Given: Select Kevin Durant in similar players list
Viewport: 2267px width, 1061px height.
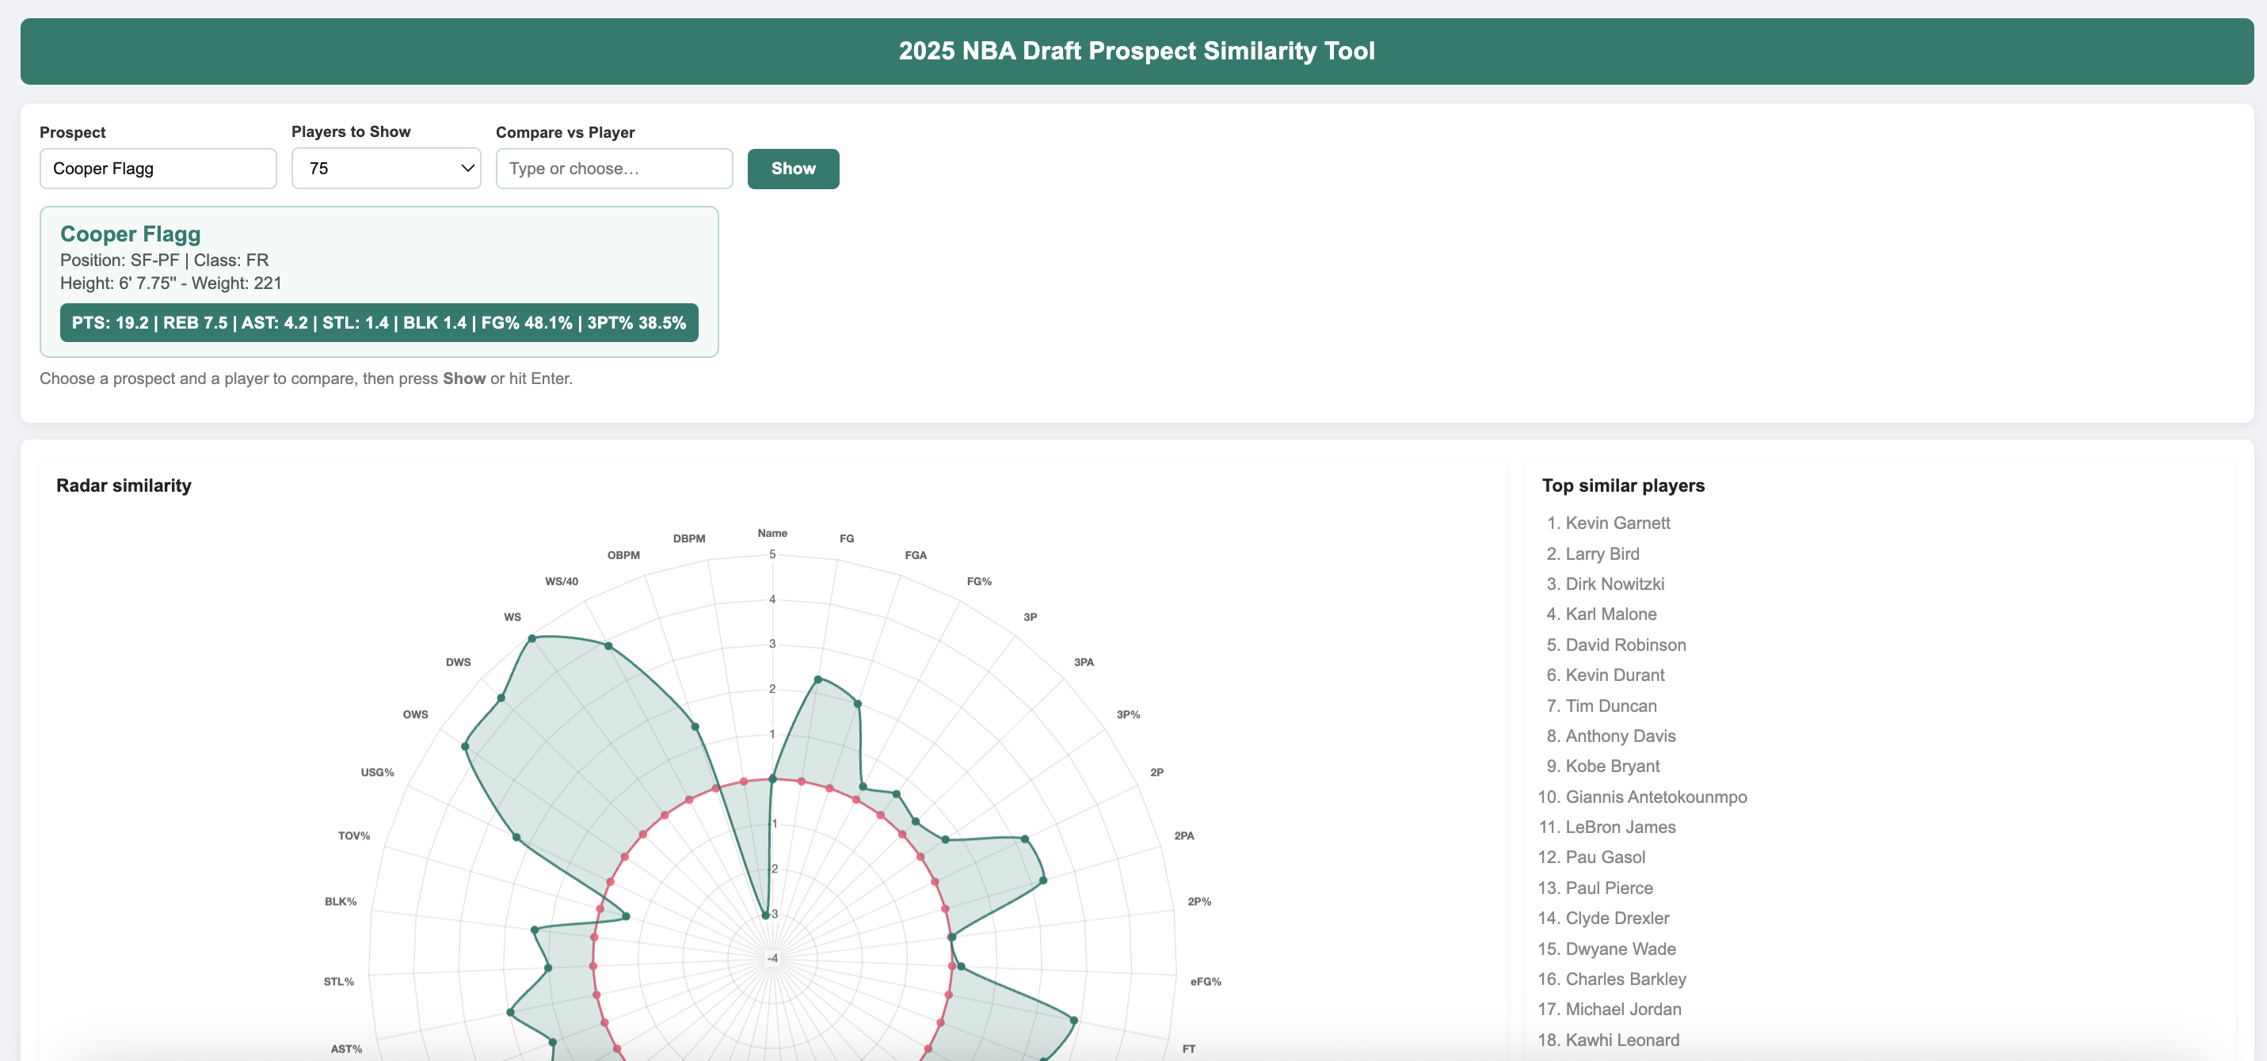Looking at the screenshot, I should point(1615,675).
